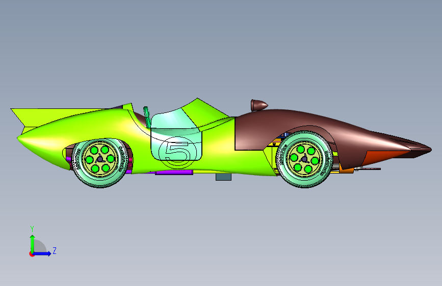Click the gray-teal block beneath the car
Viewport: 442px width, 286px height.
click(x=223, y=177)
